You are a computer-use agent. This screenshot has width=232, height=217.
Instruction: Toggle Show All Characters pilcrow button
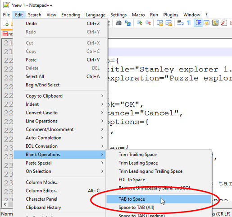pos(189,23)
